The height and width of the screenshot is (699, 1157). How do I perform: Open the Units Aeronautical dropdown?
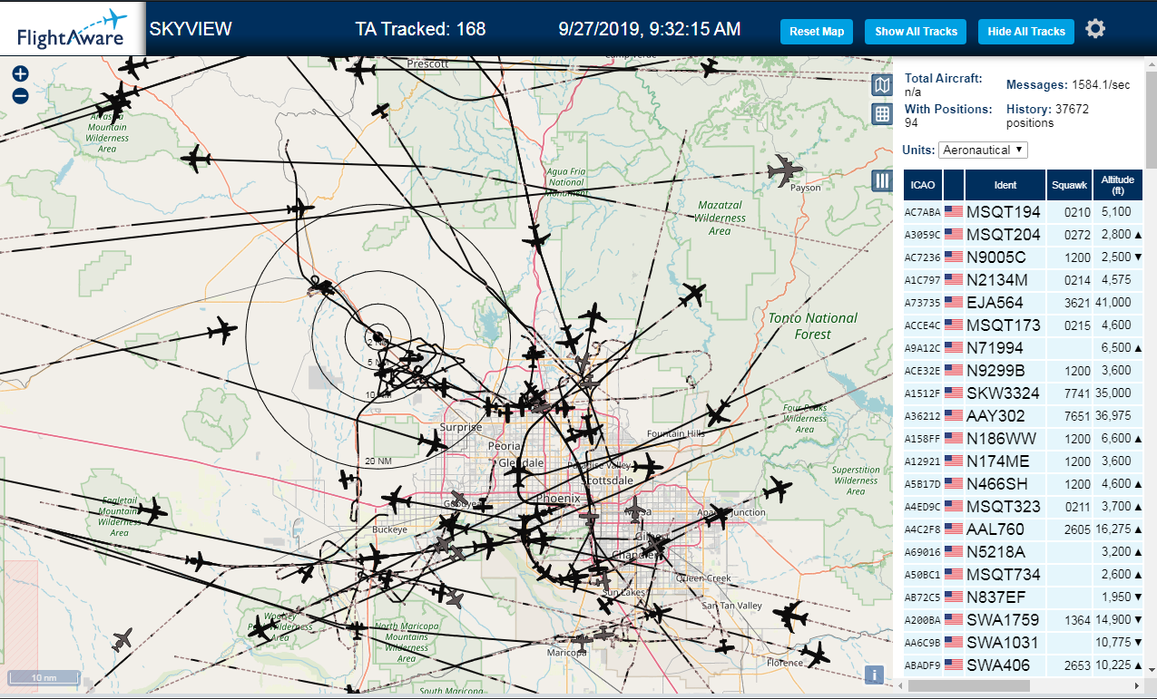click(983, 150)
